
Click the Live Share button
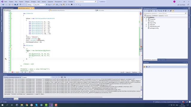click(x=181, y=5)
